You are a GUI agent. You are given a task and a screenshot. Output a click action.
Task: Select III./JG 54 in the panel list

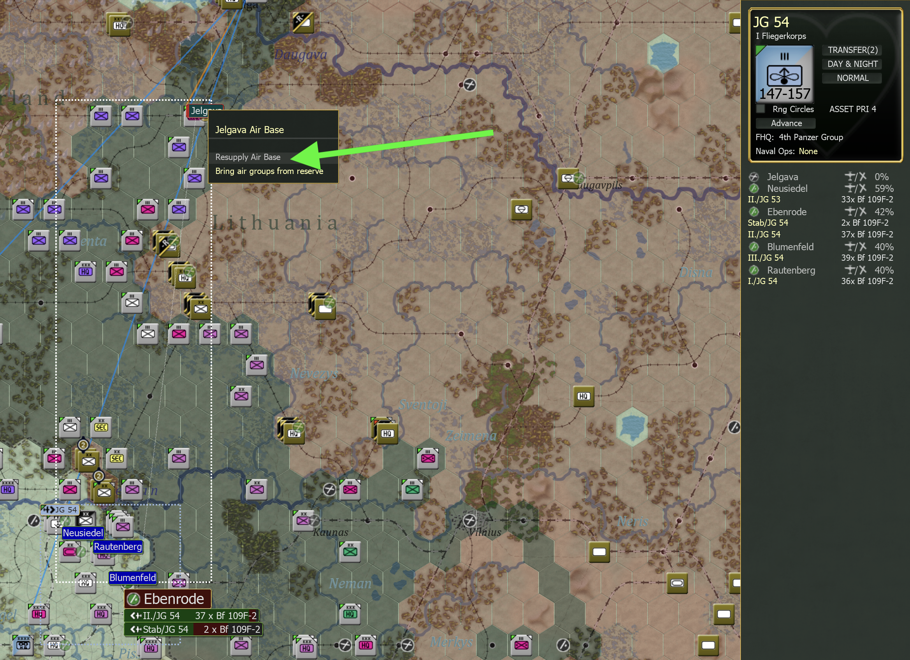point(766,258)
